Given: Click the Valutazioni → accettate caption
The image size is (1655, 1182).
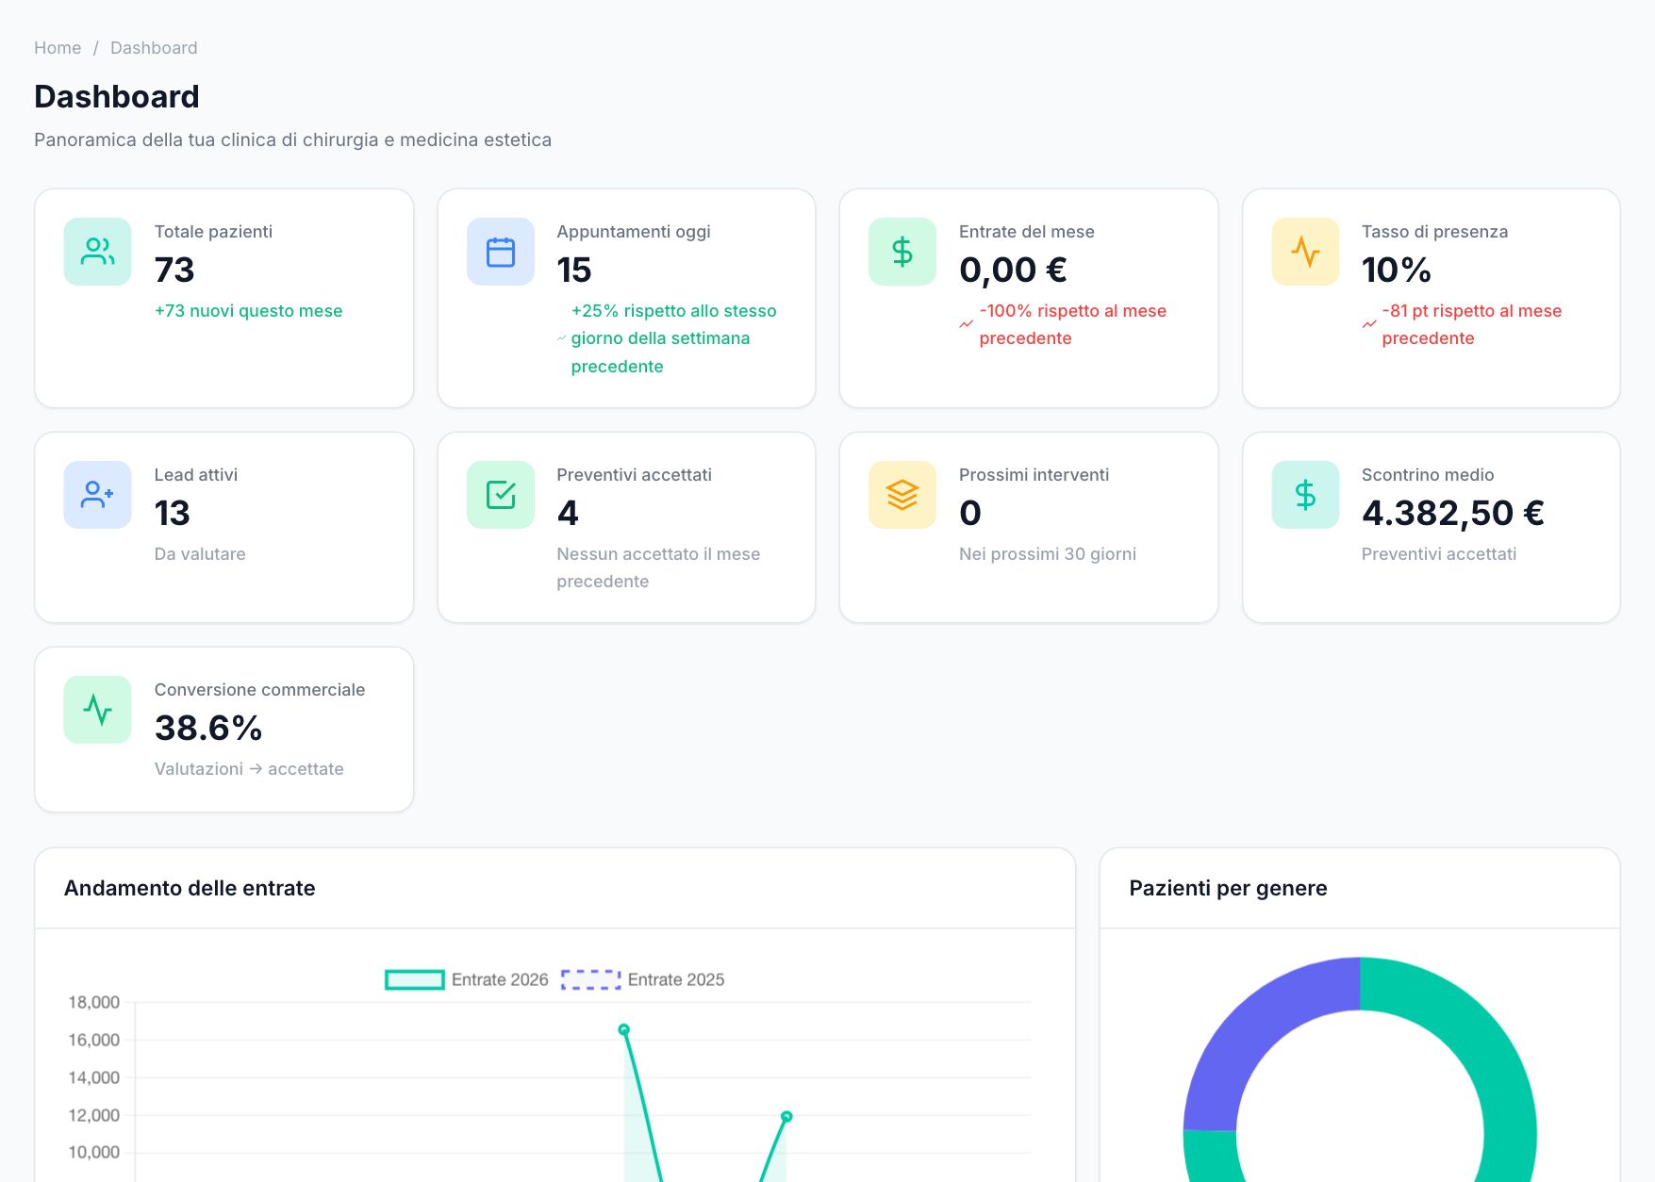Looking at the screenshot, I should pyautogui.click(x=249, y=769).
